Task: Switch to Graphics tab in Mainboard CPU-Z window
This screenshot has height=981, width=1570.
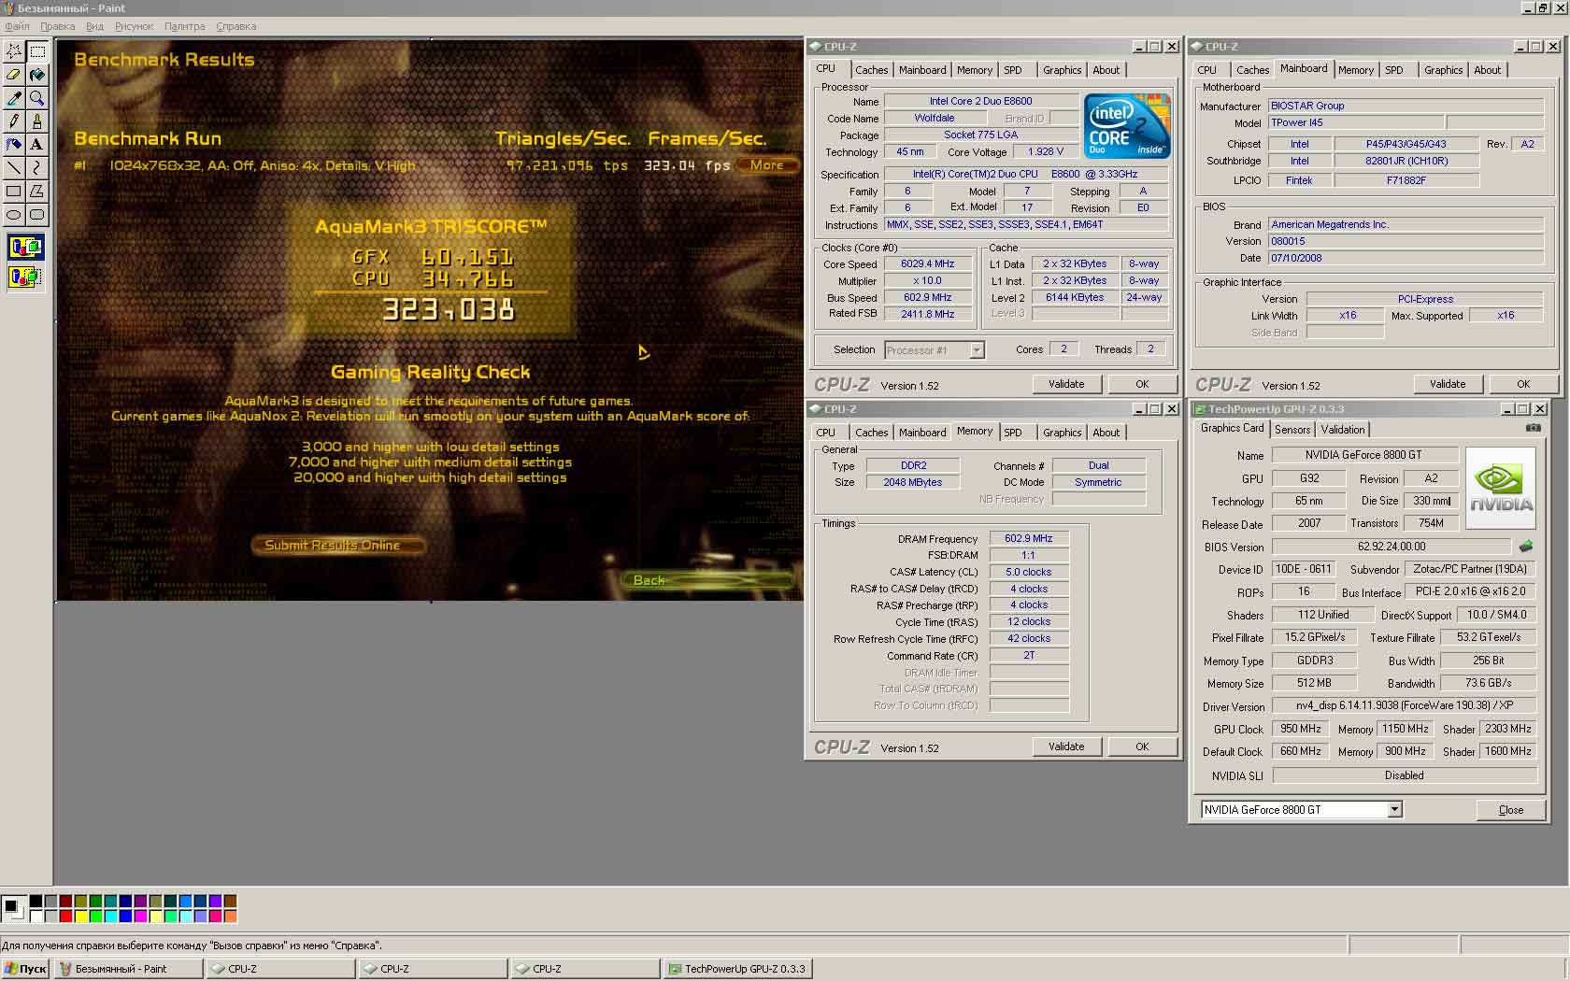Action: [x=1443, y=70]
